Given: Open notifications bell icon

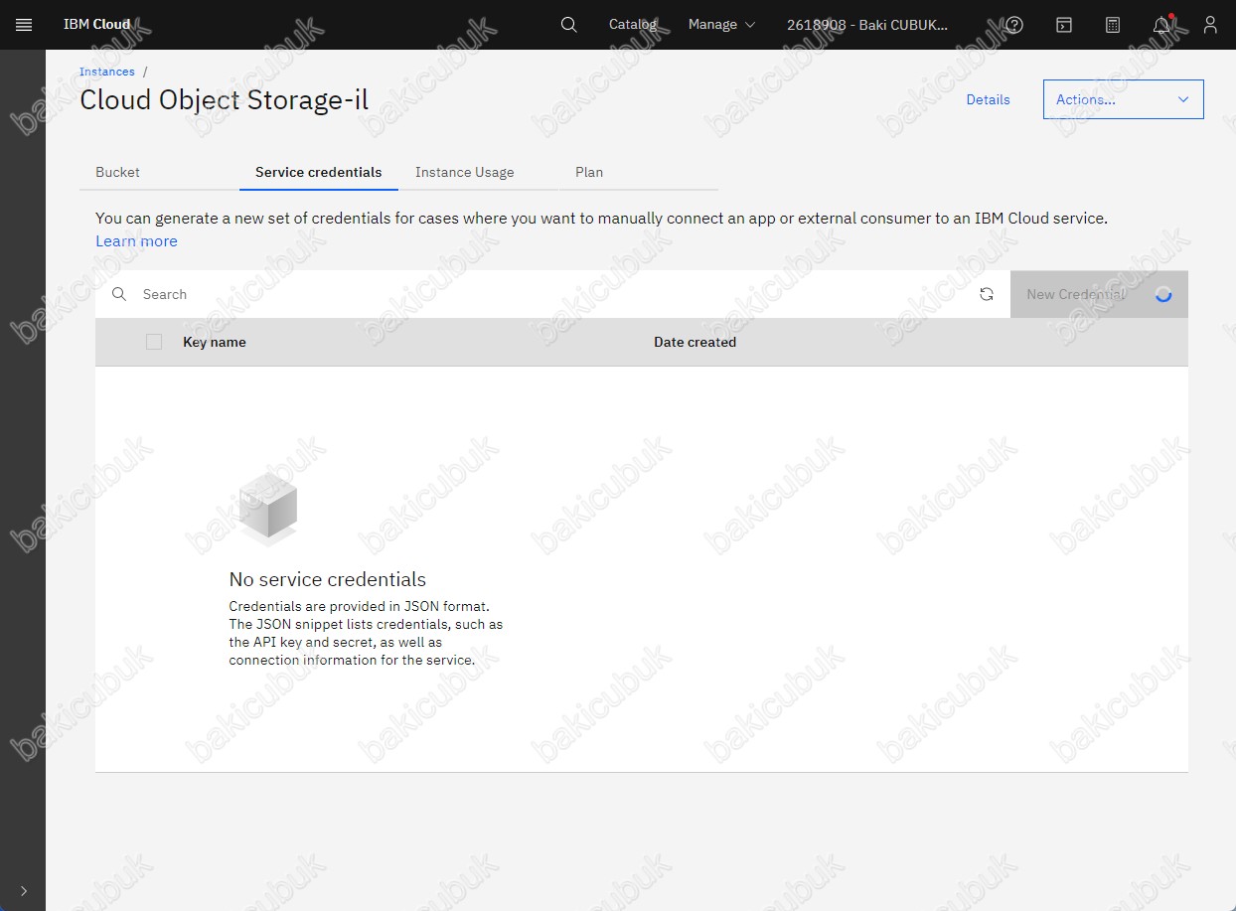Looking at the screenshot, I should (x=1161, y=25).
